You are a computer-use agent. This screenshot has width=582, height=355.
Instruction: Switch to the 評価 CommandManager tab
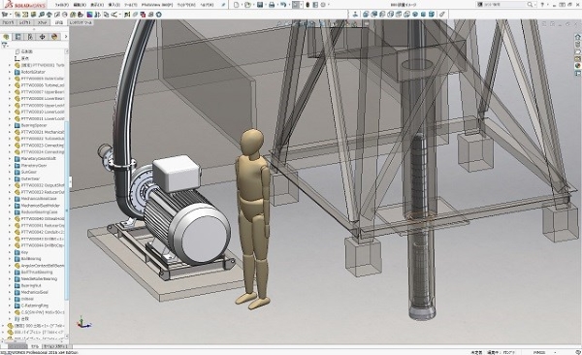click(x=59, y=22)
